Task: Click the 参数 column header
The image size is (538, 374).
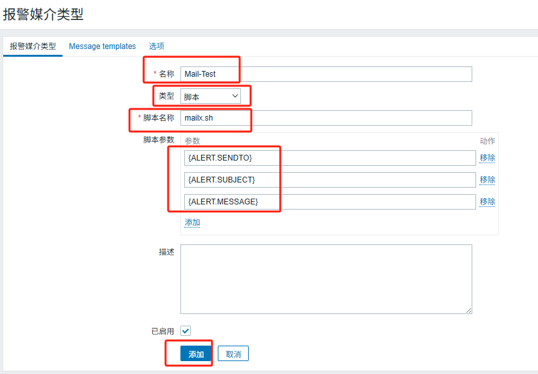Action: pos(192,141)
